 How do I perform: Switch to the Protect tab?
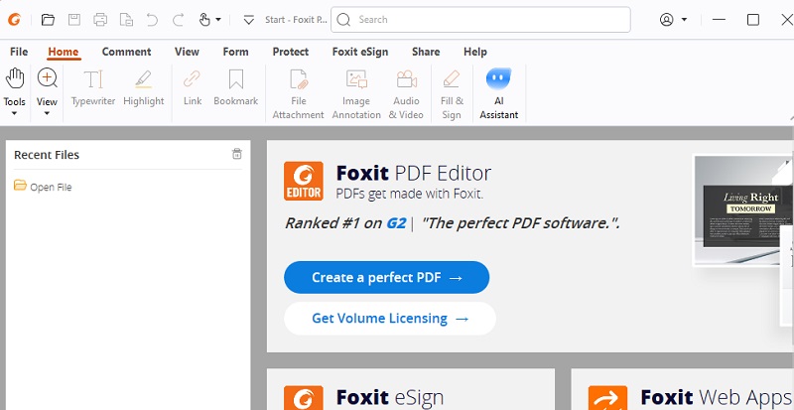[x=291, y=52]
